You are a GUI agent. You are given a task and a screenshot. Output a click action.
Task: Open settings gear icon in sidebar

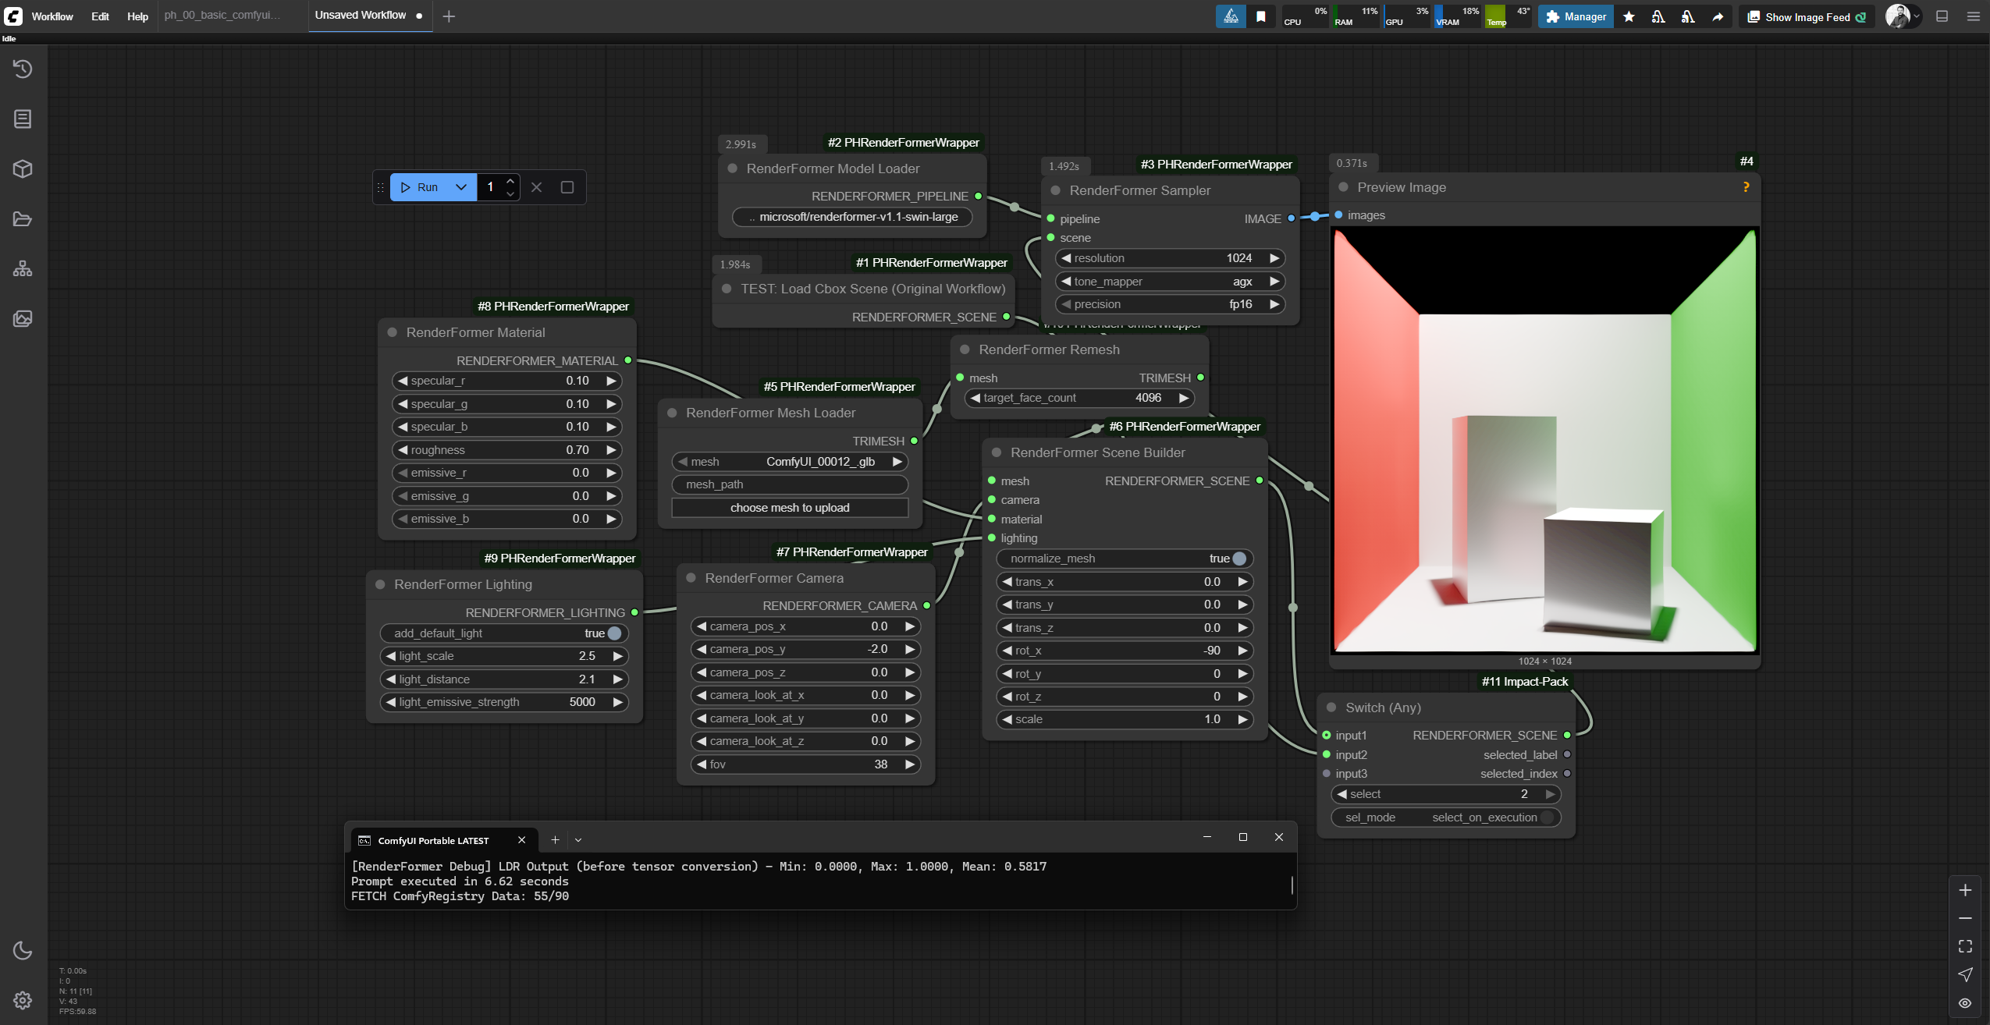click(x=23, y=1000)
